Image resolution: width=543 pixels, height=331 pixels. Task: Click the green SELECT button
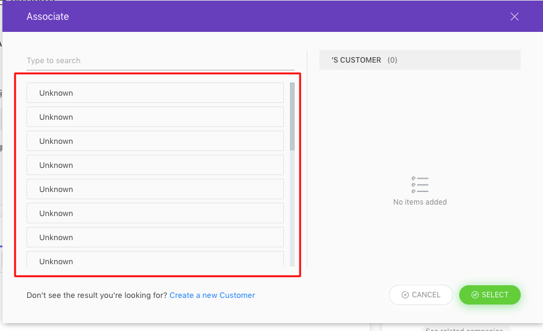(x=490, y=295)
